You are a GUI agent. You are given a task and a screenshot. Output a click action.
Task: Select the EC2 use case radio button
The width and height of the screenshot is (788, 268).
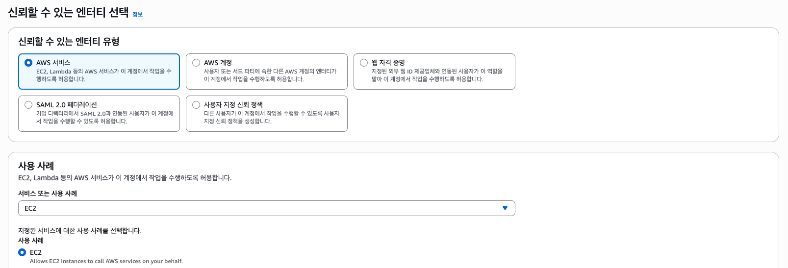pos(22,252)
